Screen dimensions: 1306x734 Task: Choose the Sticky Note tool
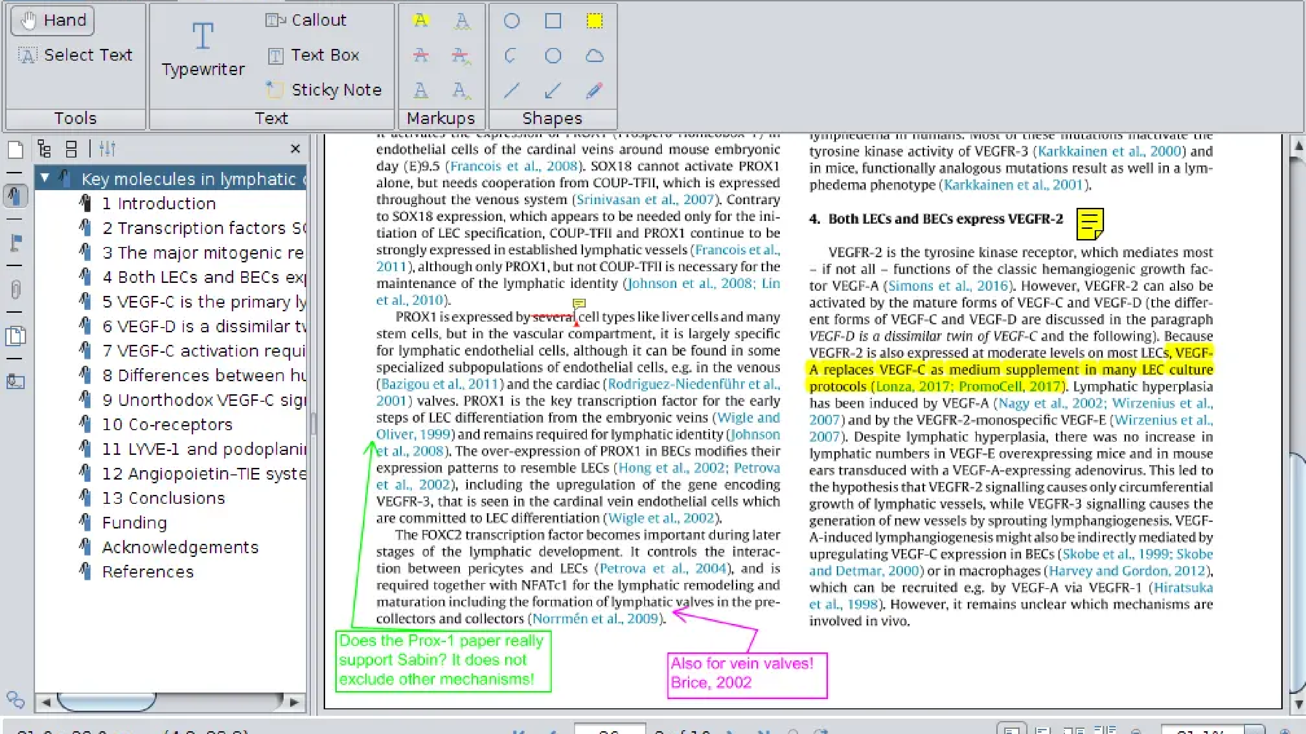tap(323, 89)
